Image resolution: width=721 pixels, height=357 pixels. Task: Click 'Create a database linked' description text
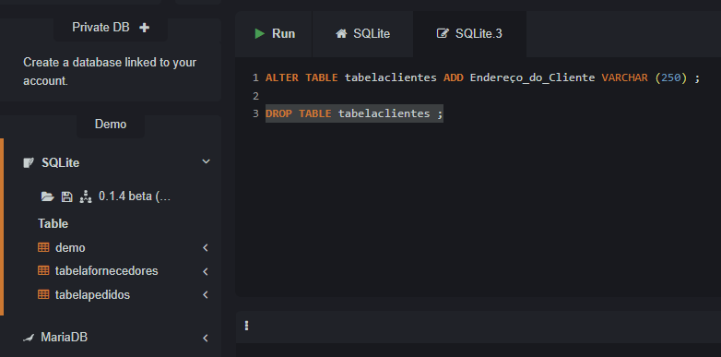[x=110, y=71]
